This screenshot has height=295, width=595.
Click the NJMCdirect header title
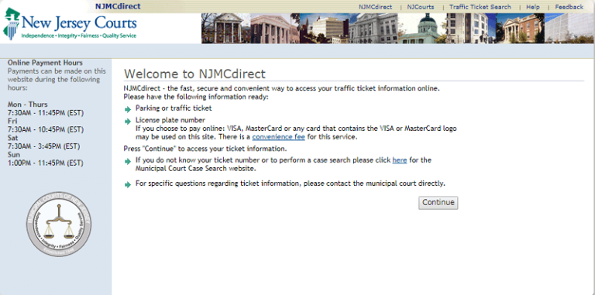(118, 6)
